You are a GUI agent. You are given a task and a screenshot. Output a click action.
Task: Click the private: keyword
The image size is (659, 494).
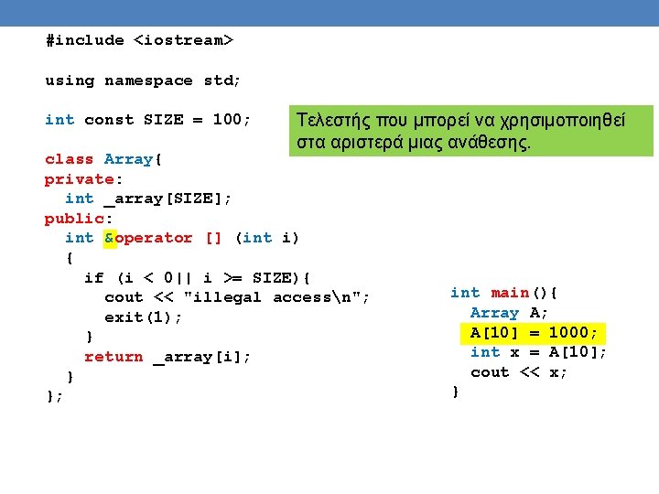(x=83, y=179)
